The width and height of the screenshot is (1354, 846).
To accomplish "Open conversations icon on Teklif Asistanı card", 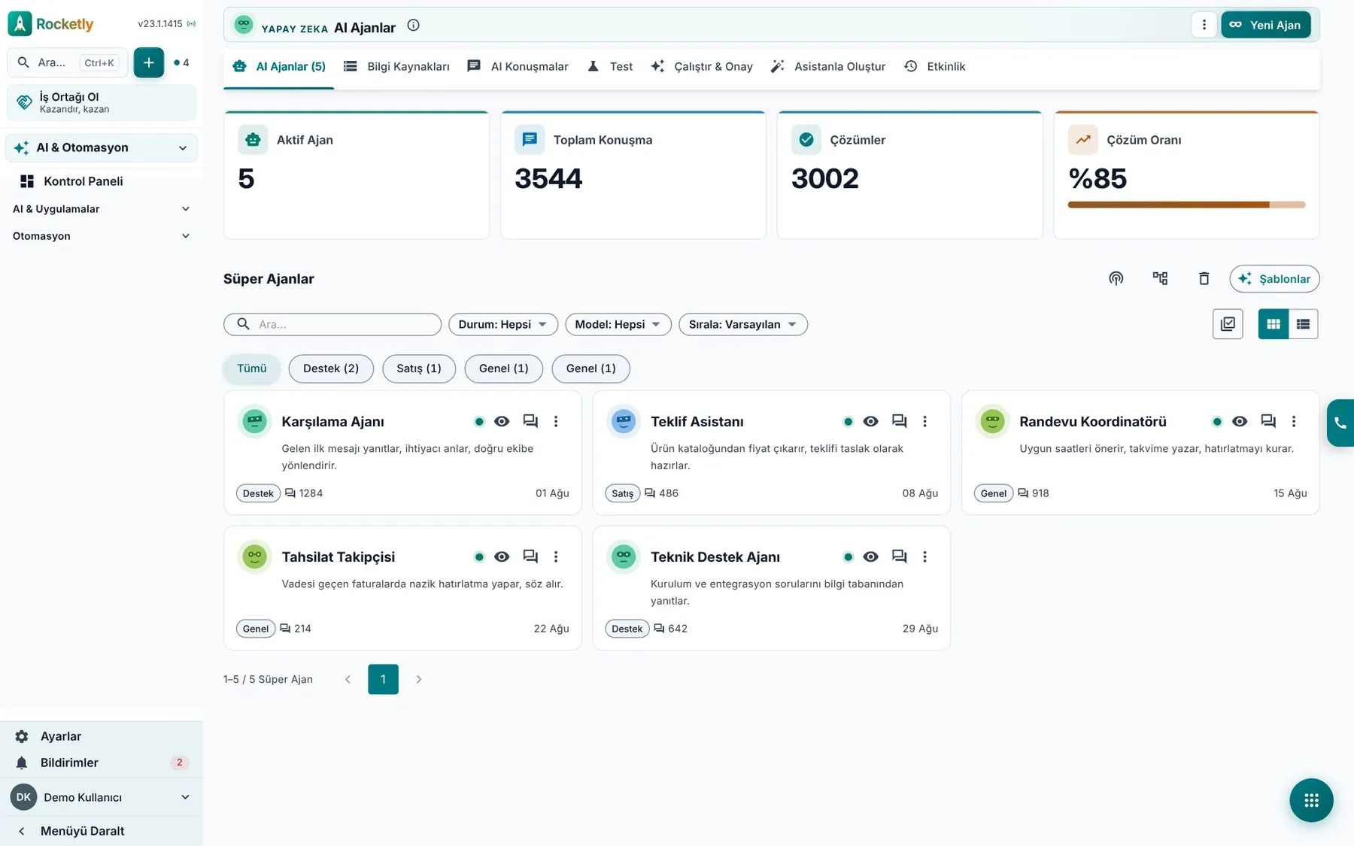I will click(x=899, y=421).
